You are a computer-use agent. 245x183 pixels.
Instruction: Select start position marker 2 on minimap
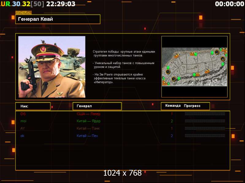[x=217, y=52]
